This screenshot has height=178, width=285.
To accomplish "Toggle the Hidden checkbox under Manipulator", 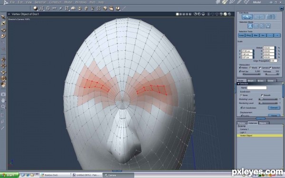I will click(x=240, y=67).
